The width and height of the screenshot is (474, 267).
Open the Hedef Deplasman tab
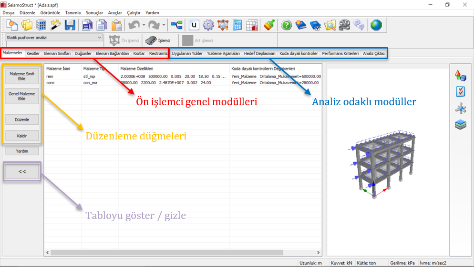259,53
